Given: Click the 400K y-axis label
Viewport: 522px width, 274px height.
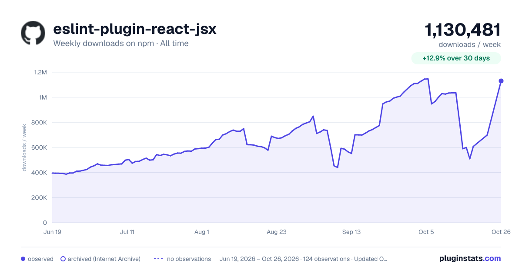Looking at the screenshot, I should 39,173.
